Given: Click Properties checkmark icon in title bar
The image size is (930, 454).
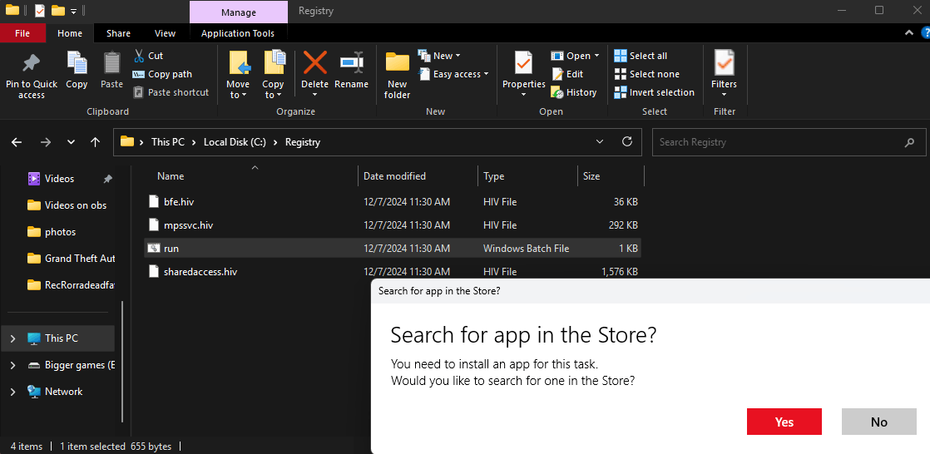Looking at the screenshot, I should (x=40, y=10).
